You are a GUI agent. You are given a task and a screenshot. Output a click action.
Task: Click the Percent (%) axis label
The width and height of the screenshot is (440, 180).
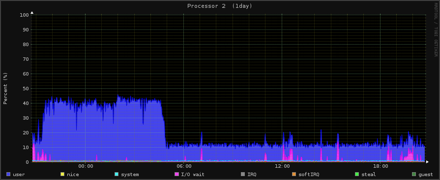pyautogui.click(x=5, y=88)
